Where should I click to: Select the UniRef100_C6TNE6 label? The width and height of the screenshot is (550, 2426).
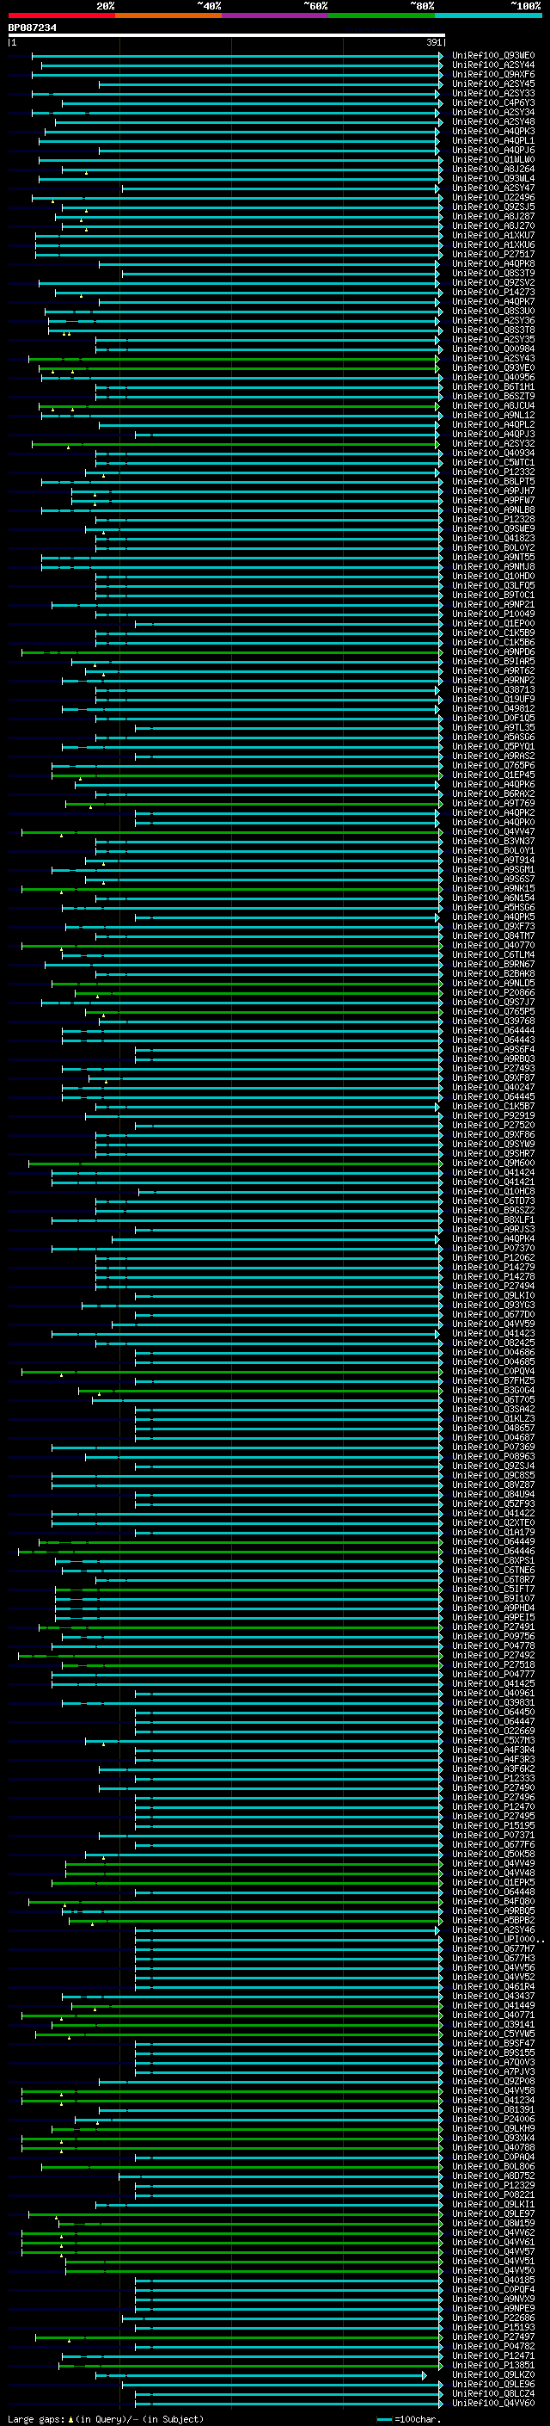(492, 1570)
